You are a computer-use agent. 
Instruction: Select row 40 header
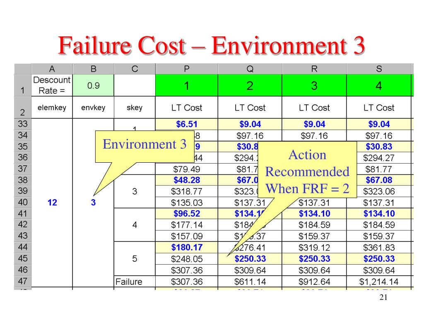point(23,202)
